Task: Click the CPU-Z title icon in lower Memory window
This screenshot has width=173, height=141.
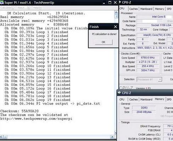Action: tap(119, 93)
